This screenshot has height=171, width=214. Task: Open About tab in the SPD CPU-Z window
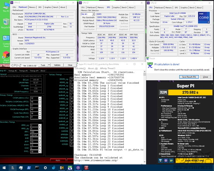(131, 7)
